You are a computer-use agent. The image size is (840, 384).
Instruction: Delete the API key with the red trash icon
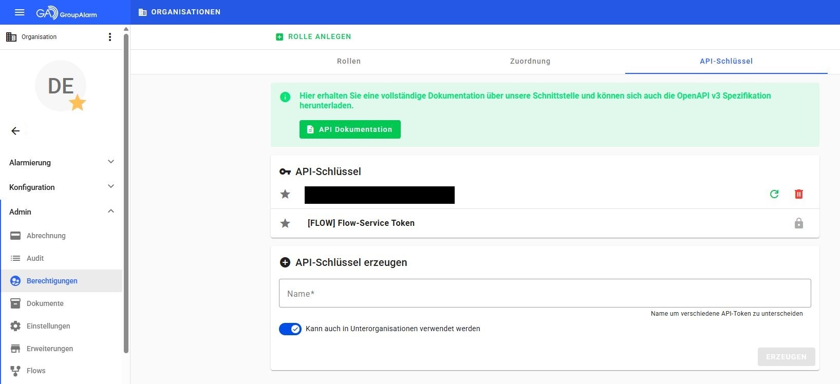[x=798, y=194]
